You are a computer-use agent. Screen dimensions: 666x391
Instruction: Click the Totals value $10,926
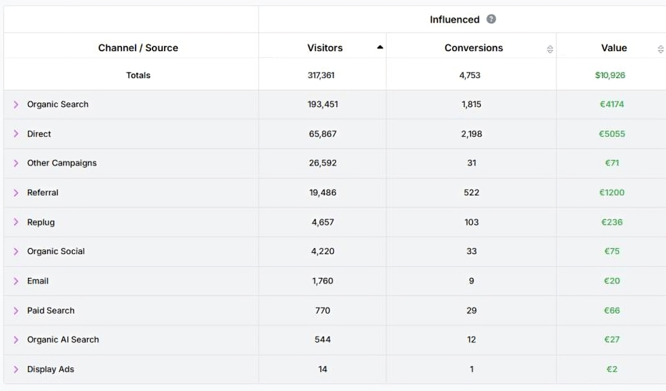pyautogui.click(x=609, y=76)
